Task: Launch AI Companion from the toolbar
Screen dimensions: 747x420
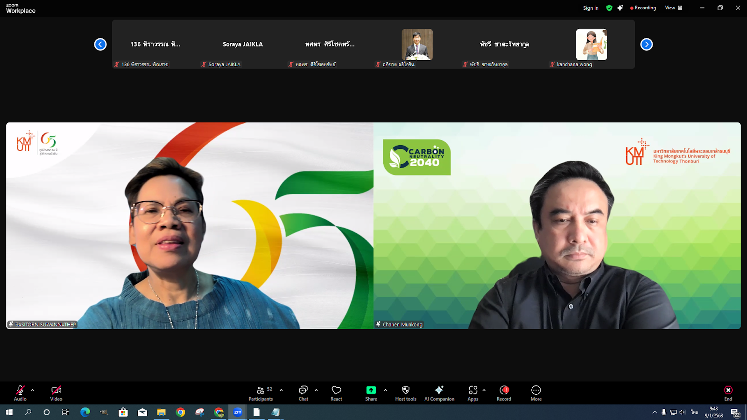Action: tap(439, 393)
